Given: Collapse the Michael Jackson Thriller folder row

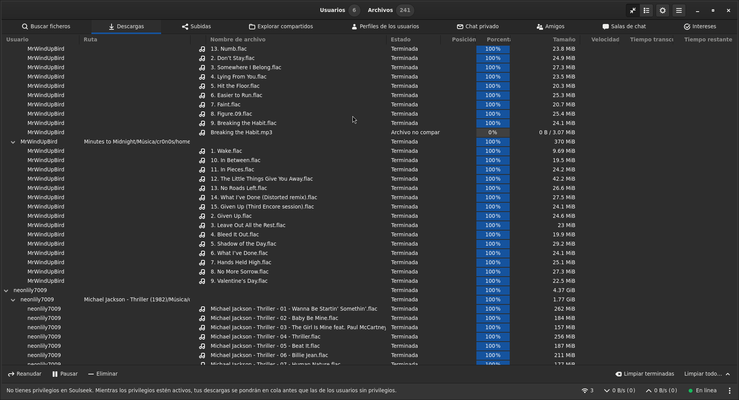Looking at the screenshot, I should pyautogui.click(x=13, y=300).
